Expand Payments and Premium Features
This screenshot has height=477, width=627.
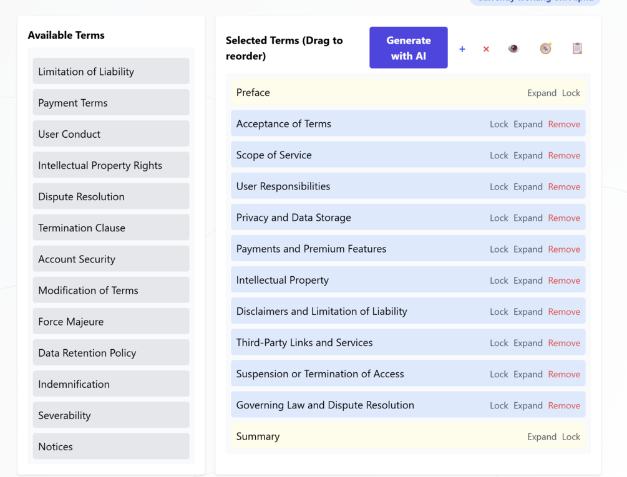coord(528,249)
